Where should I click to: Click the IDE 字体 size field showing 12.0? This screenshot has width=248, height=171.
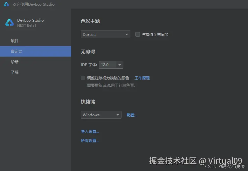click(107, 65)
